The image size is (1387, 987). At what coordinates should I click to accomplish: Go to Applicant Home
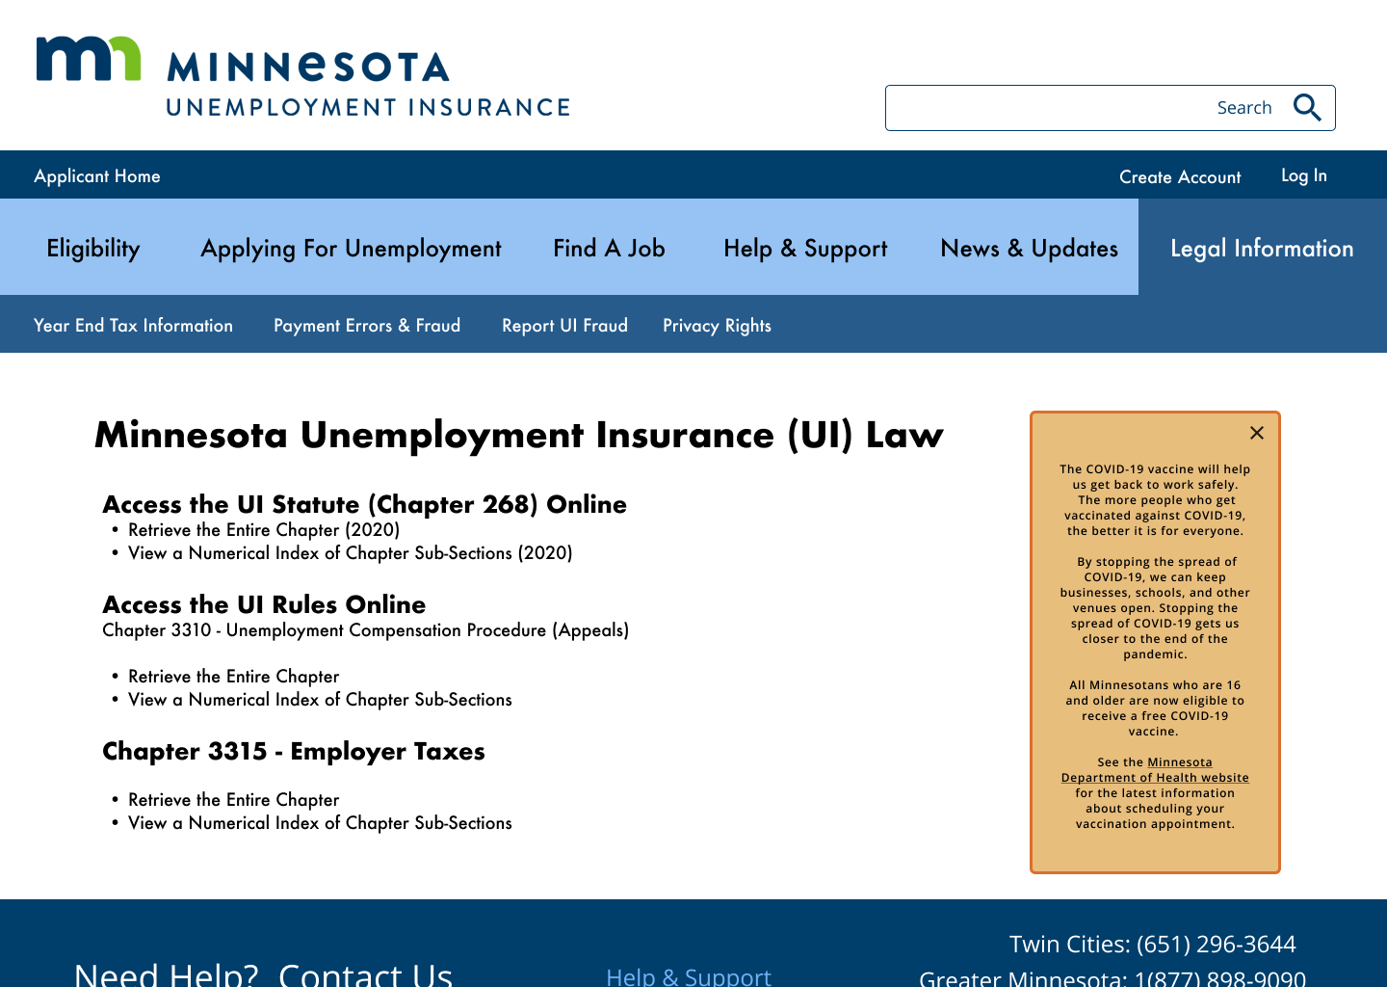97,176
